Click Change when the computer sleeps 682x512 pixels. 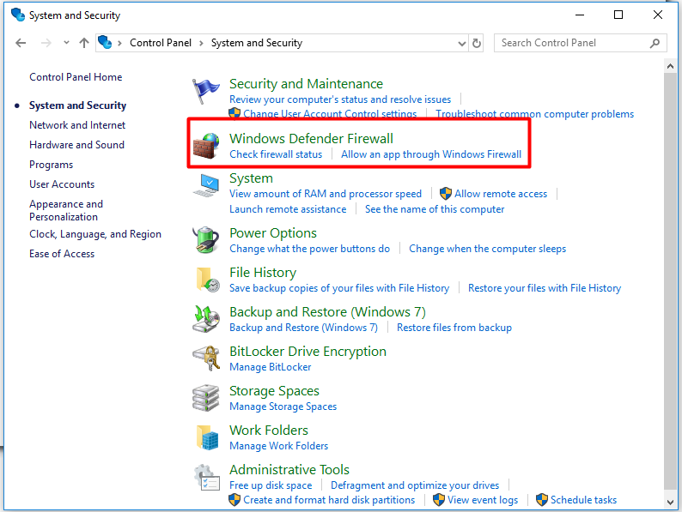point(487,249)
